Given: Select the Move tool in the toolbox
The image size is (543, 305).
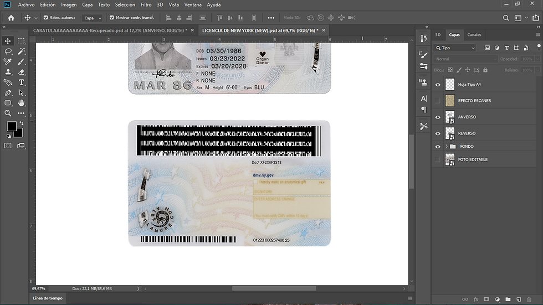Looking at the screenshot, I should click(x=8, y=41).
